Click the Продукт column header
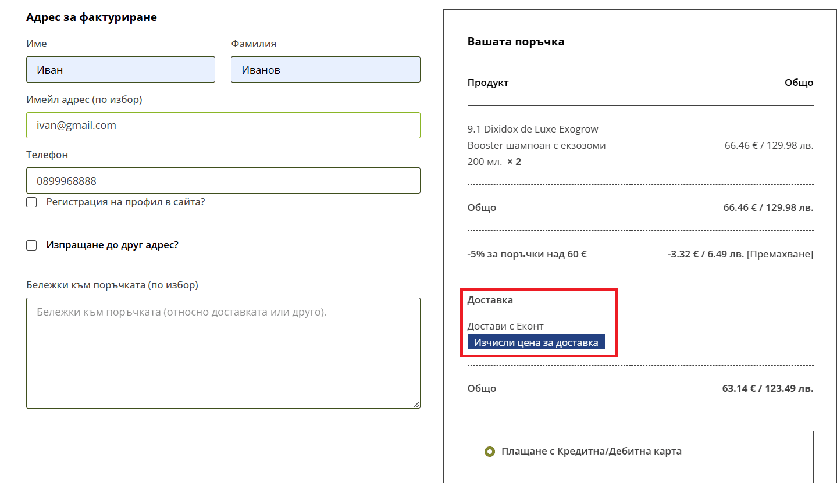Image resolution: width=837 pixels, height=483 pixels. [488, 83]
